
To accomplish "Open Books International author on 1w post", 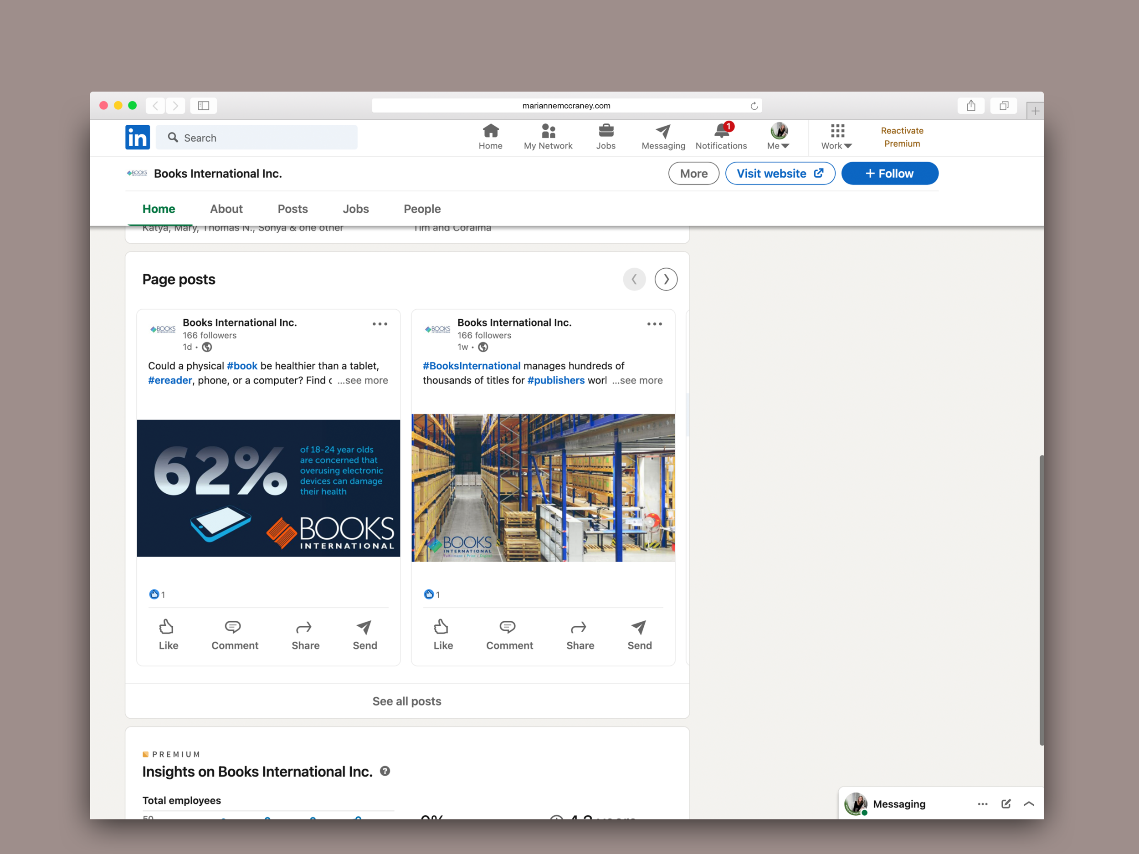I will tap(514, 323).
